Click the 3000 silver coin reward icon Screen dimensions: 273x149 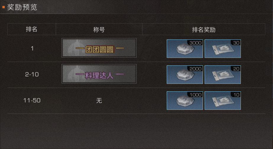coord(185,49)
